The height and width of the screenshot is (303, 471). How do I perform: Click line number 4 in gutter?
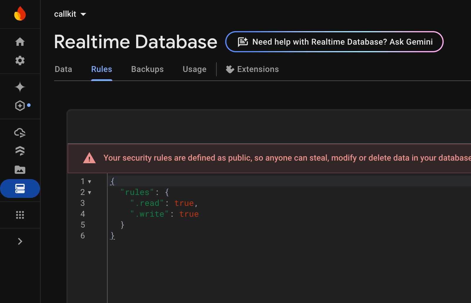point(83,214)
